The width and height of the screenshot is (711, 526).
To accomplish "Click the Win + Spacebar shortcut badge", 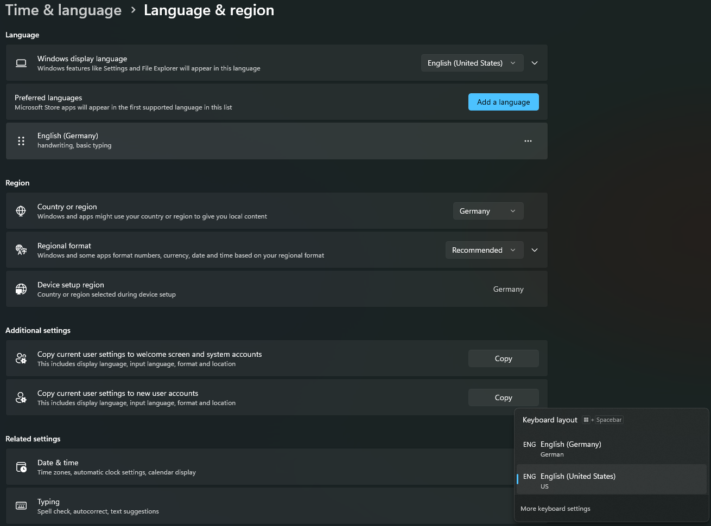I will tap(602, 419).
